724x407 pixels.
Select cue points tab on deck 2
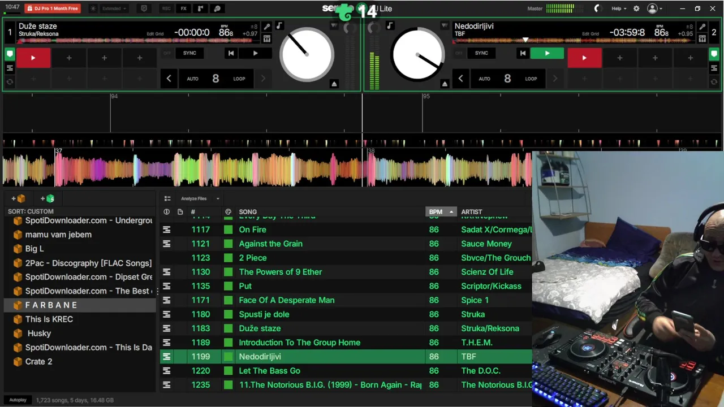click(714, 54)
